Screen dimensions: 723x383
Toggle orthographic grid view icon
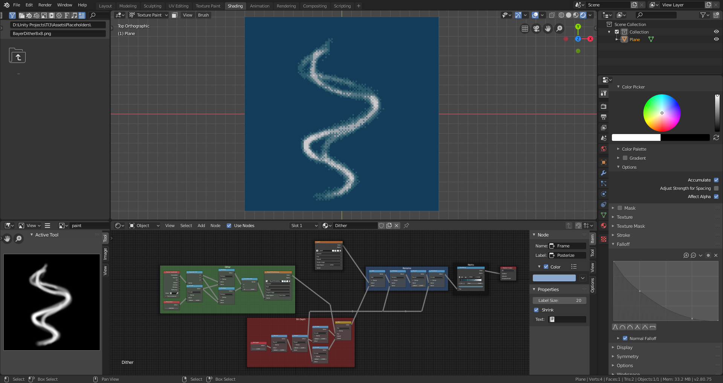coord(525,29)
